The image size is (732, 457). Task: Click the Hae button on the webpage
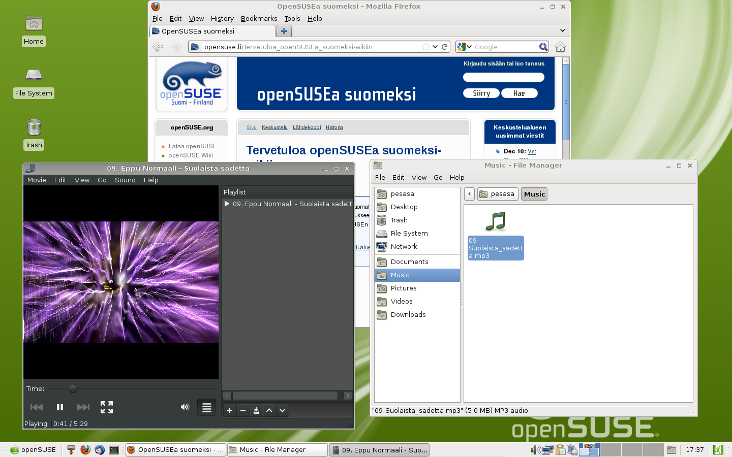coord(519,93)
